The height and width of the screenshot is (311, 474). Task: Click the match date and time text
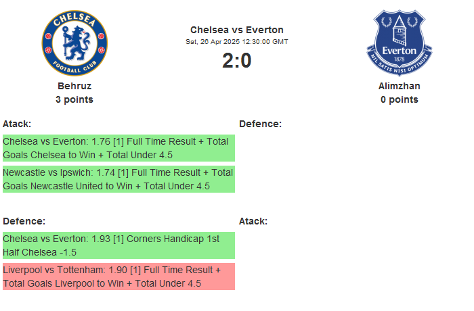coord(236,41)
